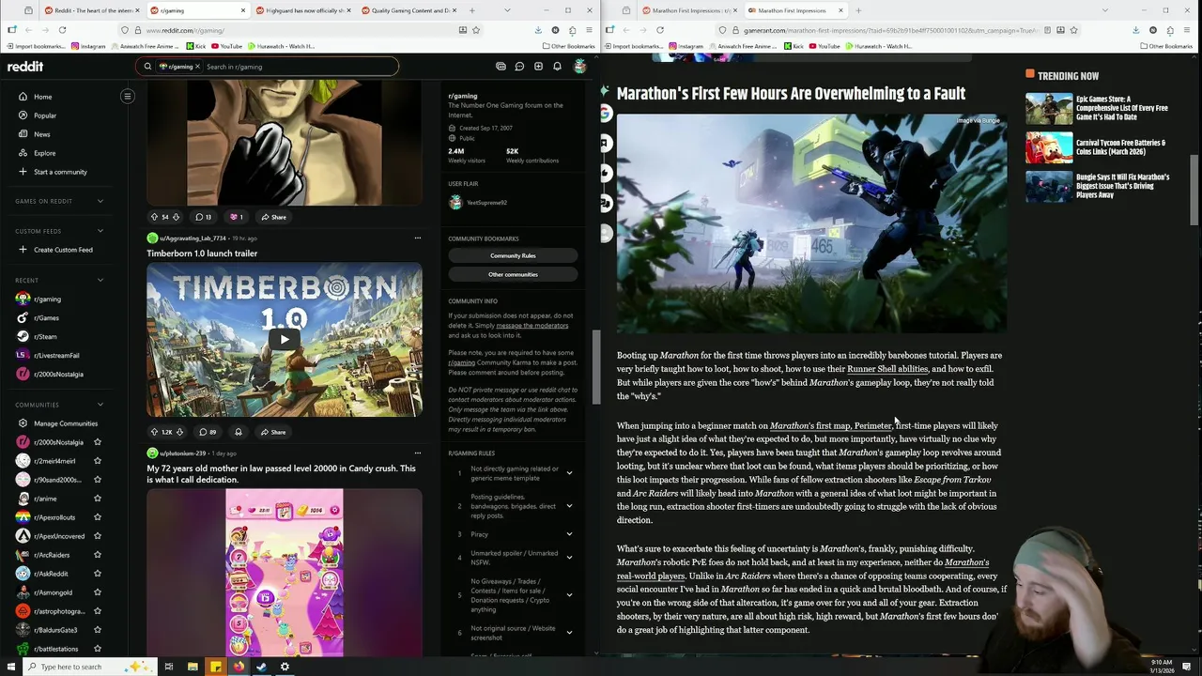1202x676 pixels.
Task: Collapse the Games on Reddit section
Action: (x=100, y=201)
